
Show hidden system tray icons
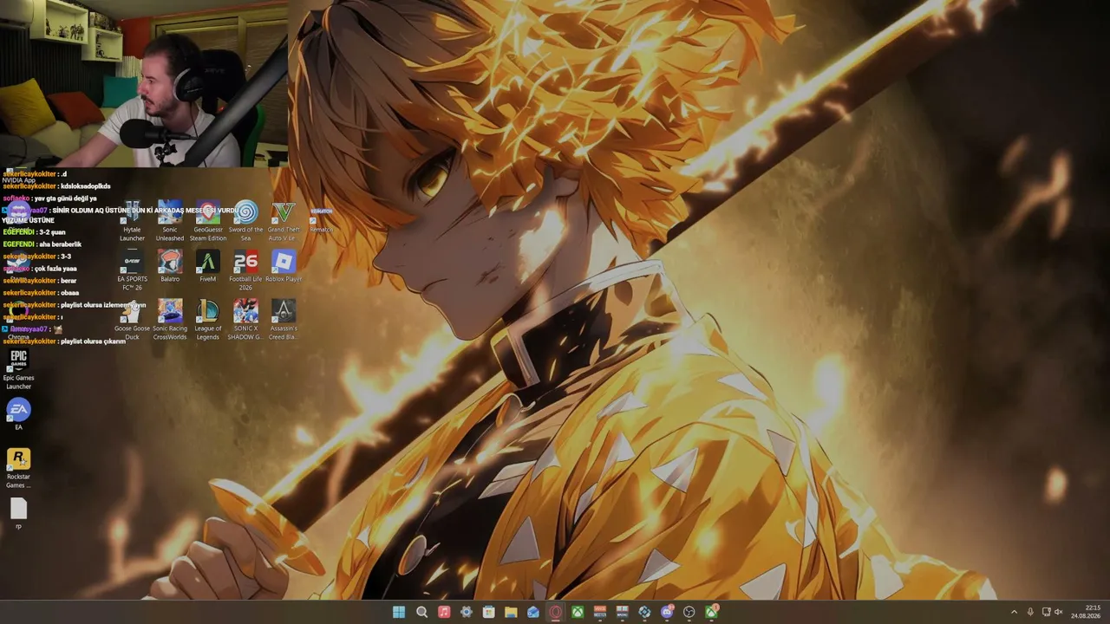[x=1014, y=612]
